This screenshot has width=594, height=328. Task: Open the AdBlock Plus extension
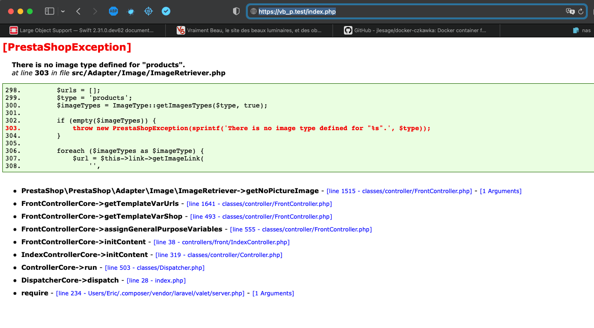pyautogui.click(x=114, y=11)
